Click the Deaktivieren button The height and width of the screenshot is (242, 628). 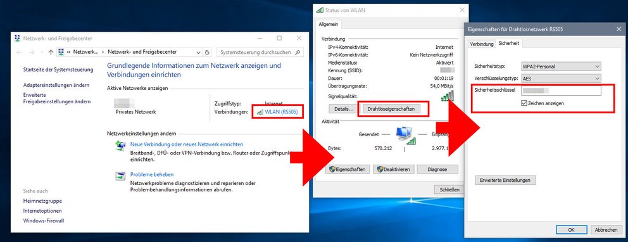click(394, 170)
